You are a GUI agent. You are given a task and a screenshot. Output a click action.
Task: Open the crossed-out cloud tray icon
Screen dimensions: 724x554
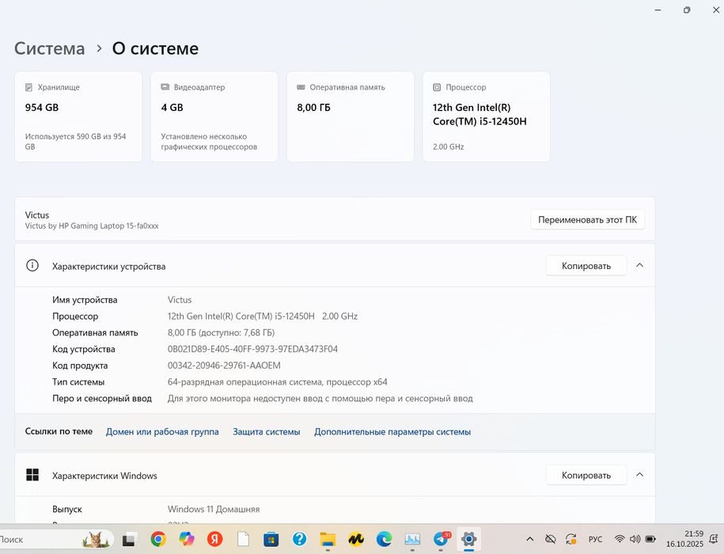551,539
